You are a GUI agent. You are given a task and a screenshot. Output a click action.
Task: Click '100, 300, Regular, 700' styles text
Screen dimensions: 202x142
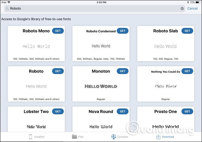[x=166, y=59]
